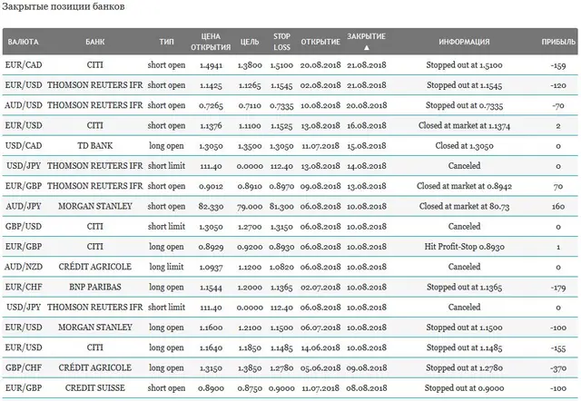
Task: Click the BNP PARIBAS cell
Action: click(95, 287)
